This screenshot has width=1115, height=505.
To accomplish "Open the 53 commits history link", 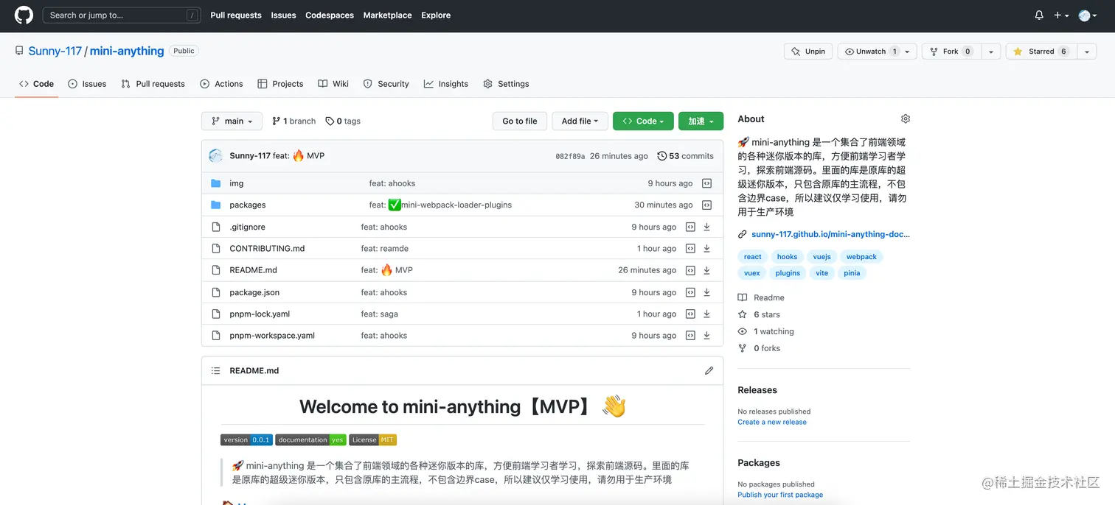I will tap(685, 156).
